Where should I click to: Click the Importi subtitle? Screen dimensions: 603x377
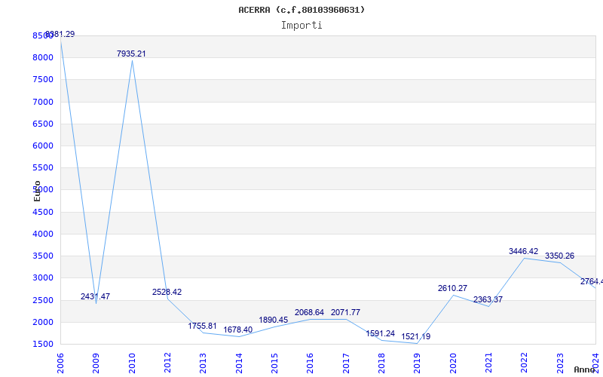[x=301, y=26]
